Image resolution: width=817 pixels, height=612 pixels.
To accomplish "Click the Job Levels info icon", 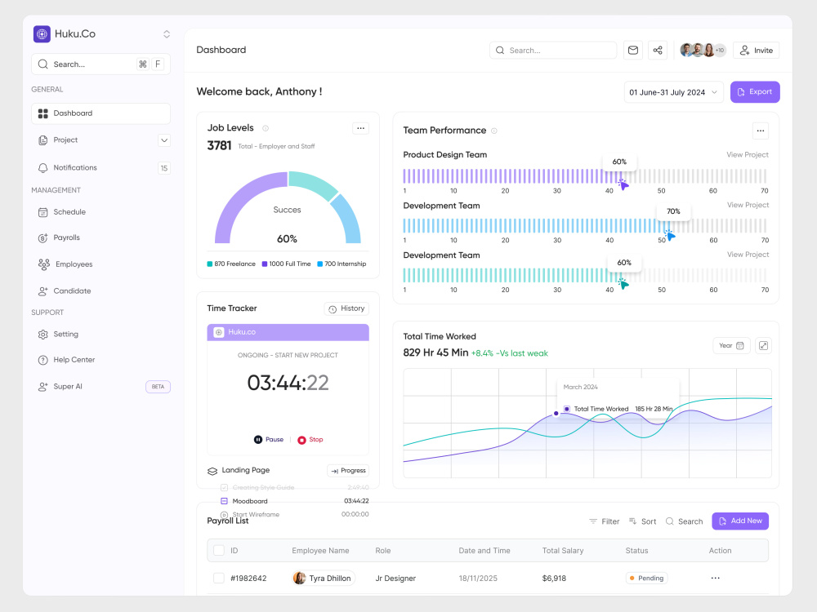I will pos(266,129).
